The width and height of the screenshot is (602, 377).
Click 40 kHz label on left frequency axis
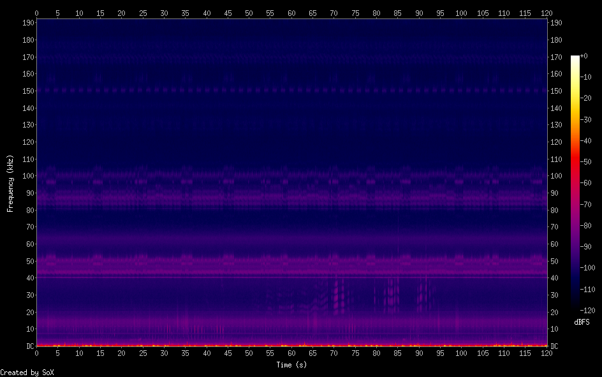point(28,278)
